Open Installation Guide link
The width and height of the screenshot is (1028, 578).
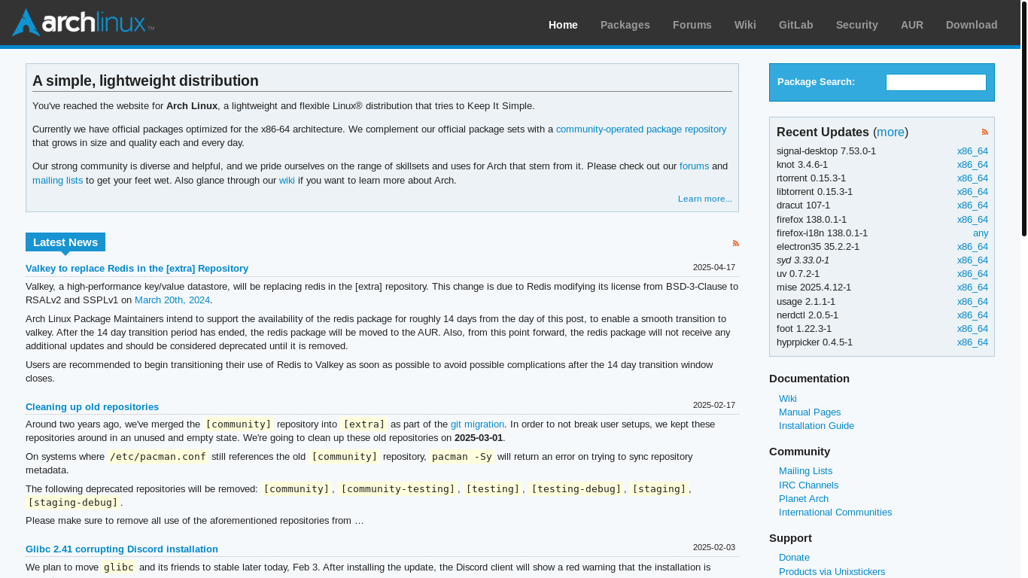tap(817, 426)
